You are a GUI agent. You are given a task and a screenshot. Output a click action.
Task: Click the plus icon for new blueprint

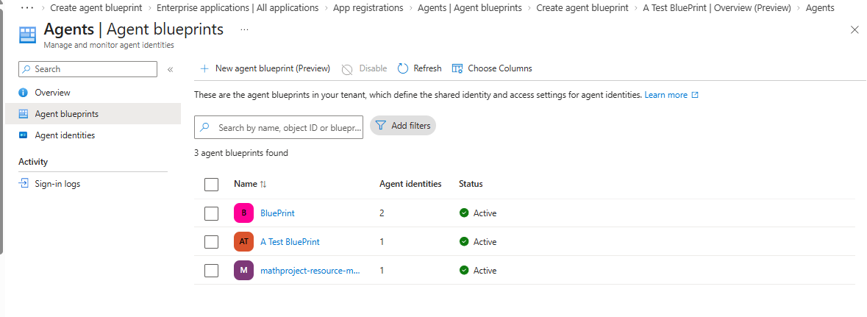coord(204,68)
